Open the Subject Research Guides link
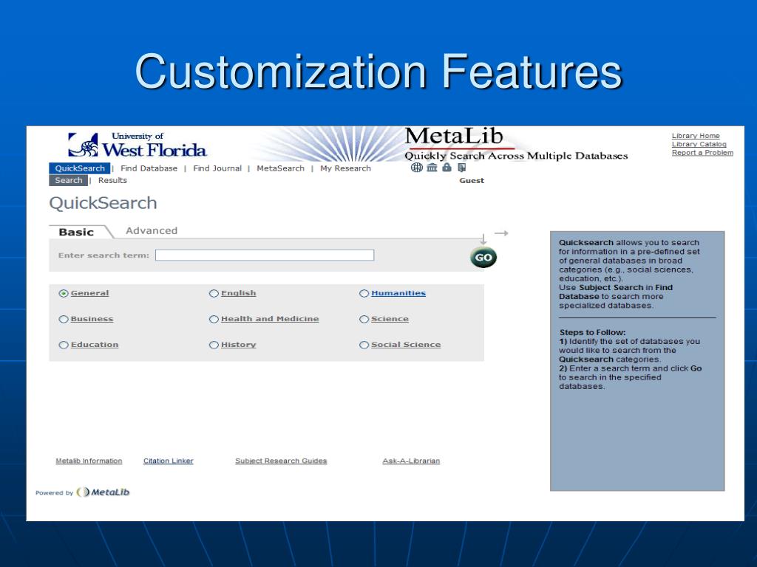 click(x=281, y=461)
